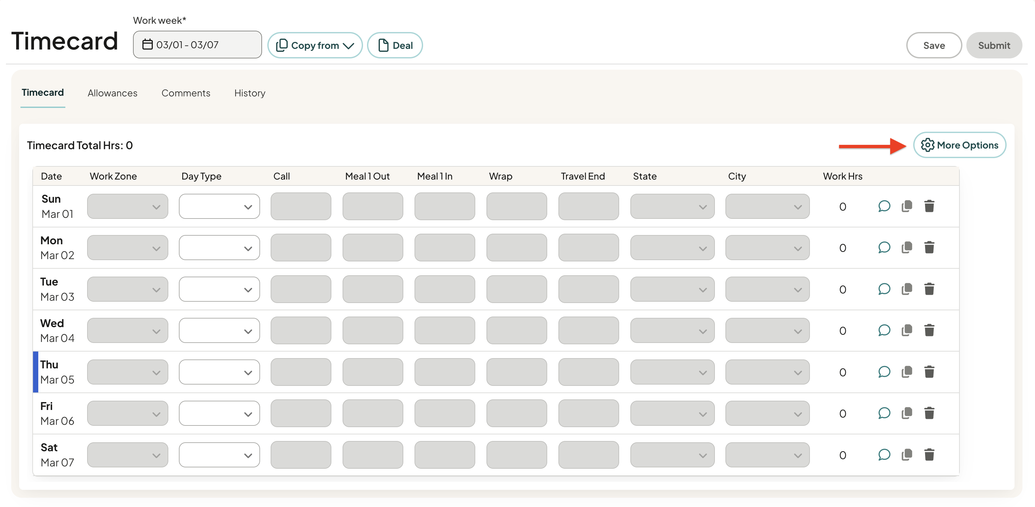Open comment for Wed Mar 04 row
Screen dimensions: 1035x507
click(884, 330)
